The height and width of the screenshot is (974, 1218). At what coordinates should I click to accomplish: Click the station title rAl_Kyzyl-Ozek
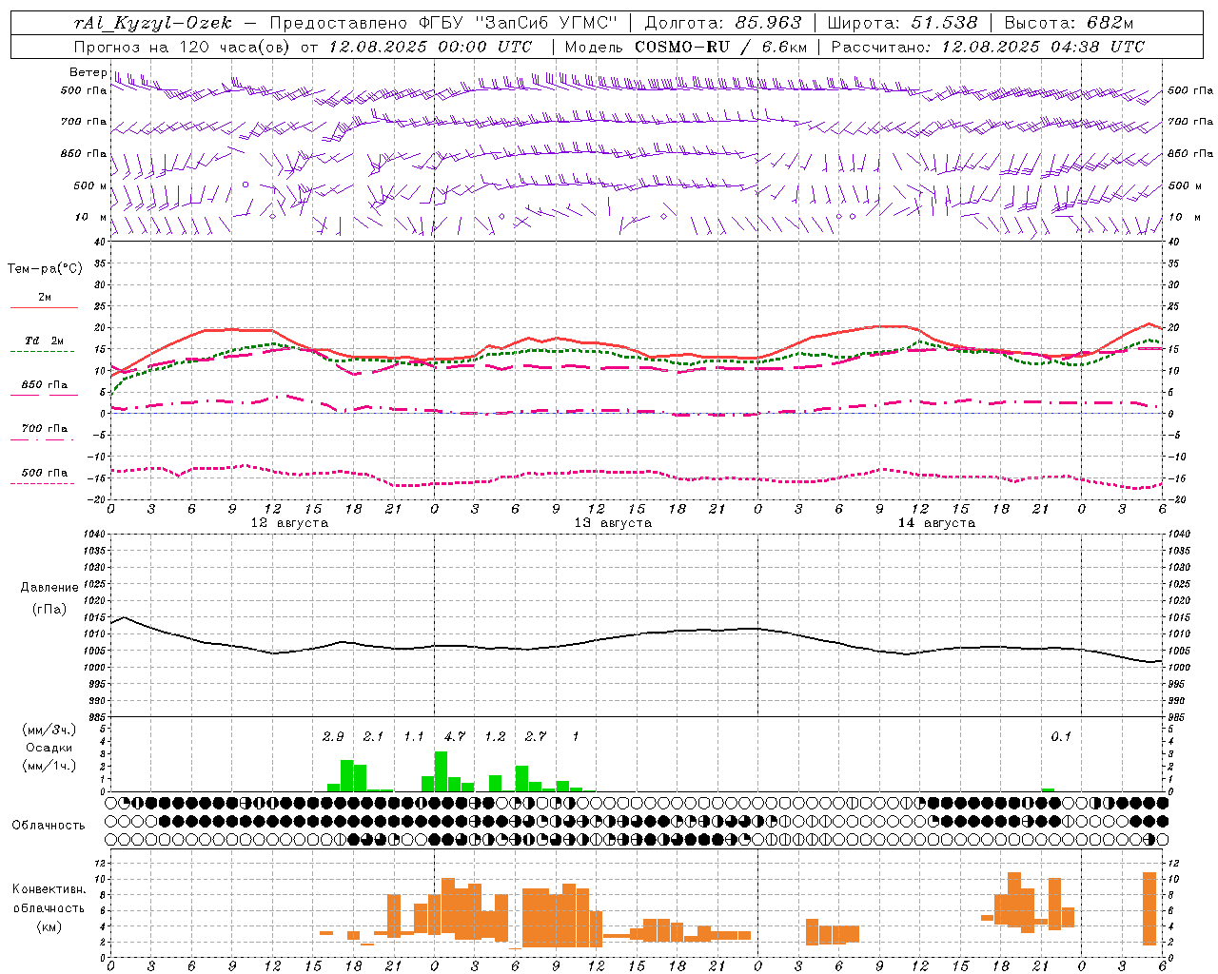pyautogui.click(x=152, y=23)
